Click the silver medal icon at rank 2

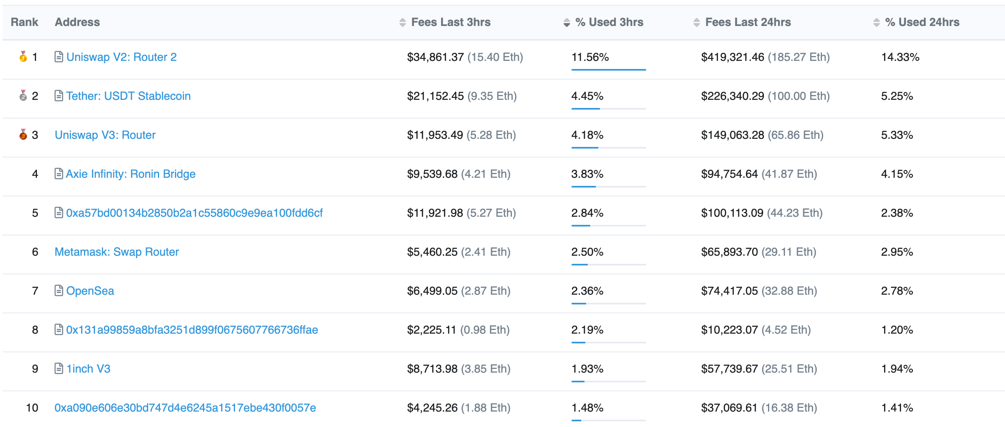[23, 95]
